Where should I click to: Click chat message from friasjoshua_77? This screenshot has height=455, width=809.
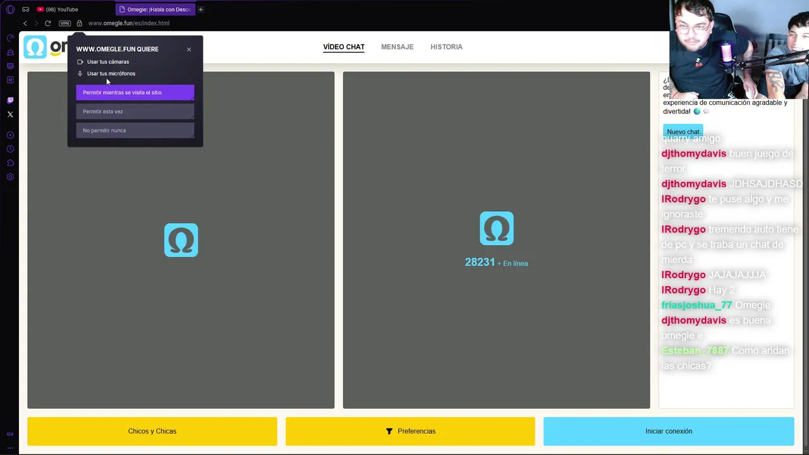tap(715, 305)
